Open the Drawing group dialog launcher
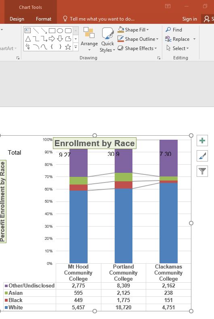Screen dimensions: 214x319 (x=159, y=58)
